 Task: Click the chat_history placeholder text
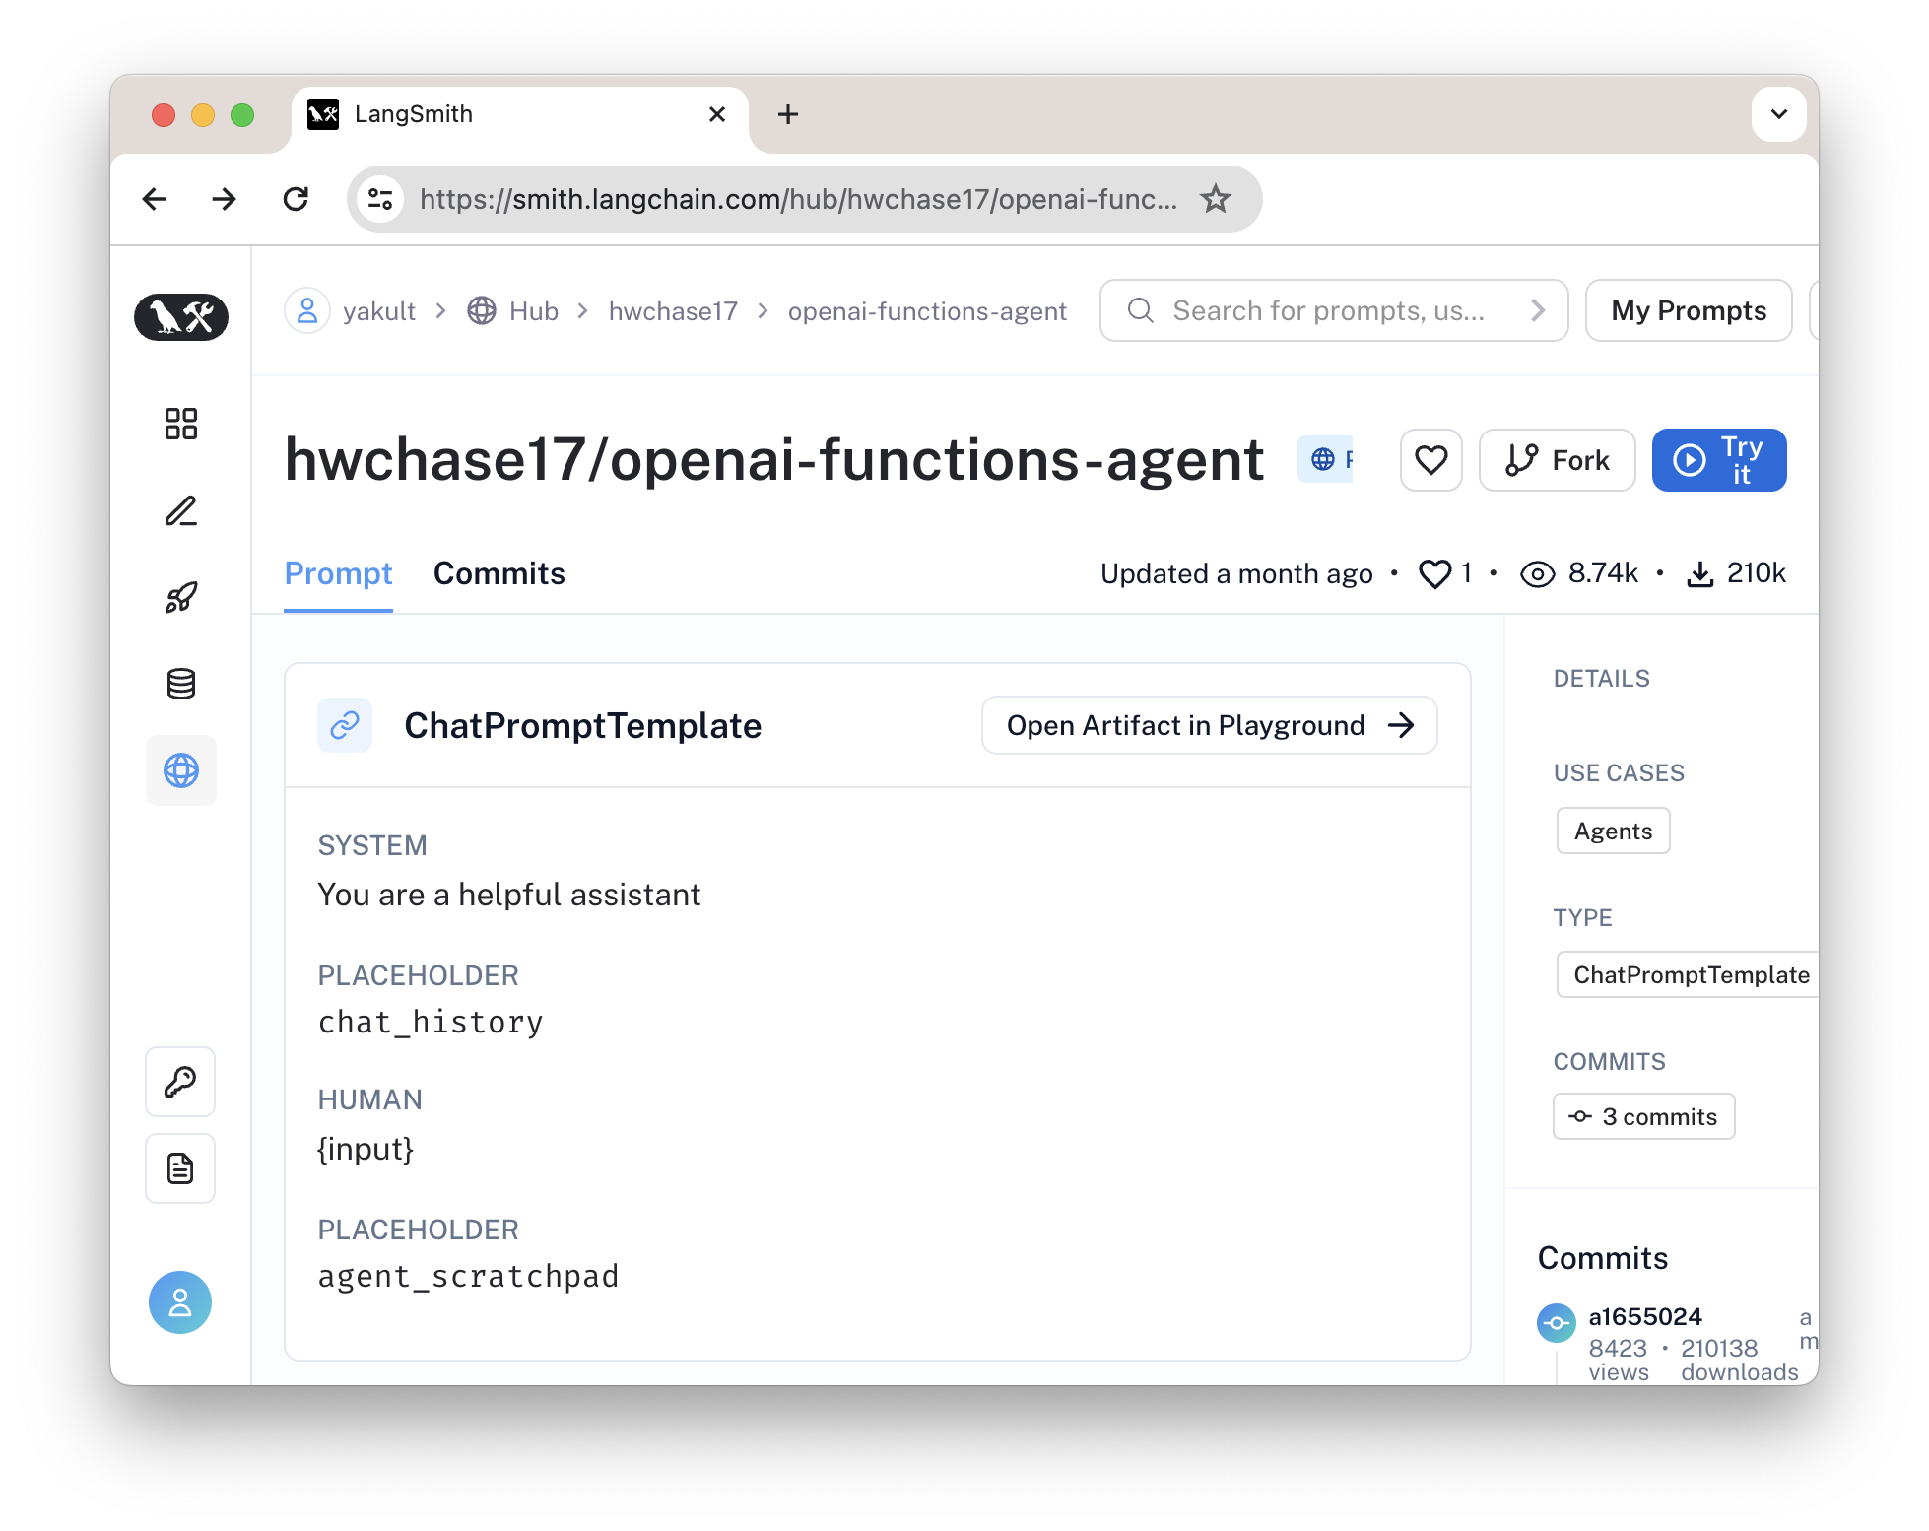(x=431, y=1023)
